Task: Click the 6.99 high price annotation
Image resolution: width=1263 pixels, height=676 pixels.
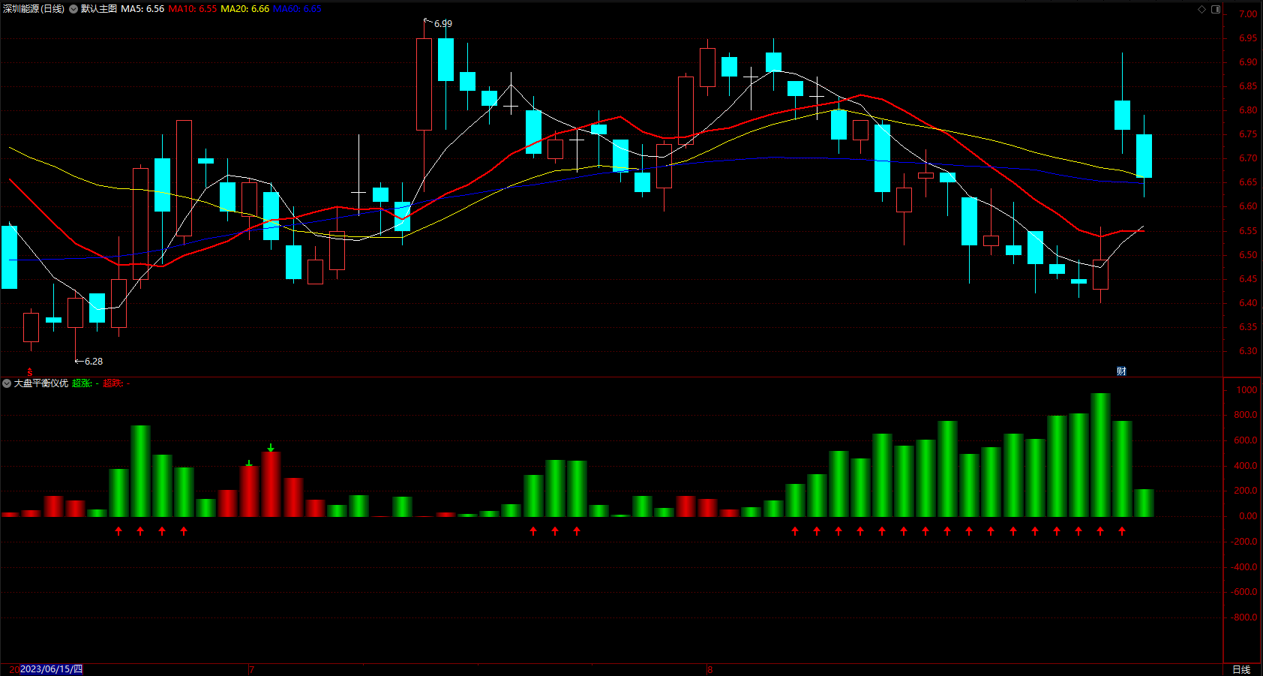Action: (443, 24)
